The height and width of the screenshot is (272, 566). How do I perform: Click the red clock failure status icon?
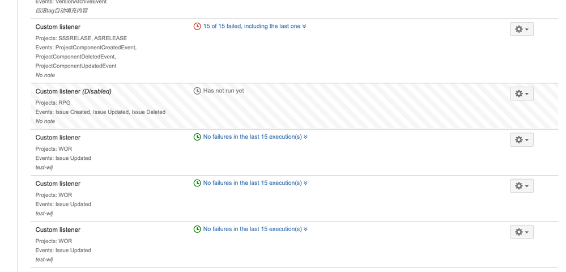coord(197,27)
